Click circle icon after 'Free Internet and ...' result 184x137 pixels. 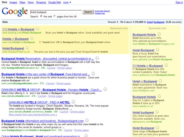coord(93,74)
